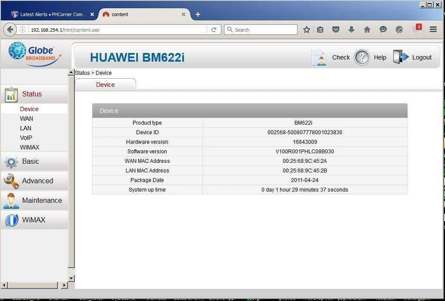Show bookmarks list icon in toolbar
445x301 pixels.
point(320,30)
